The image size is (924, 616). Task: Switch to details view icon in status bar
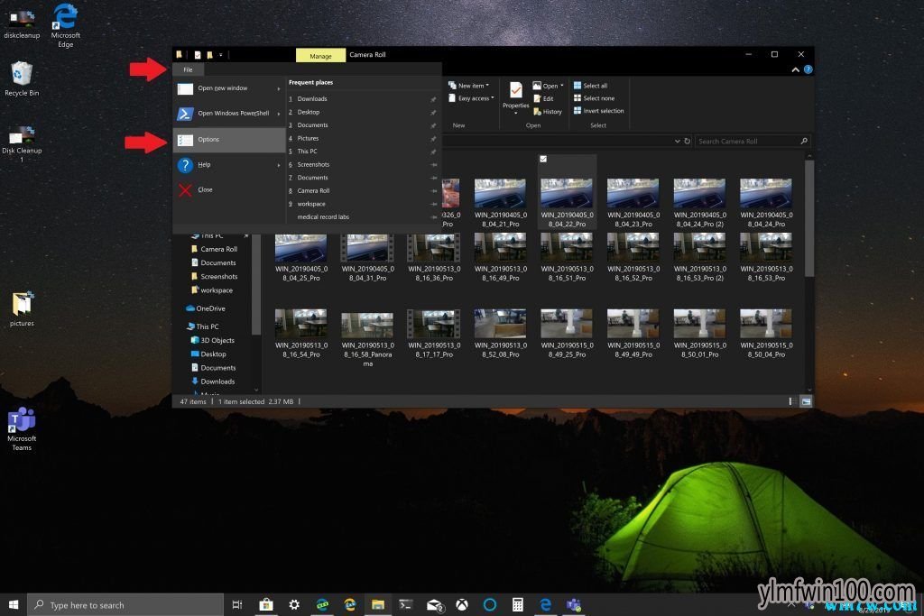(790, 401)
